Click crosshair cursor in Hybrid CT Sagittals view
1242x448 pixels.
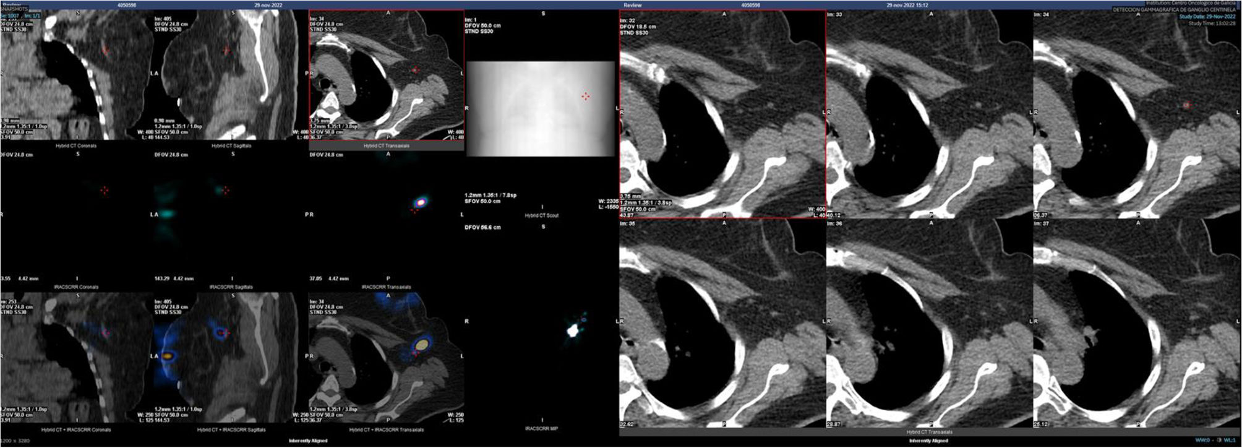point(226,50)
